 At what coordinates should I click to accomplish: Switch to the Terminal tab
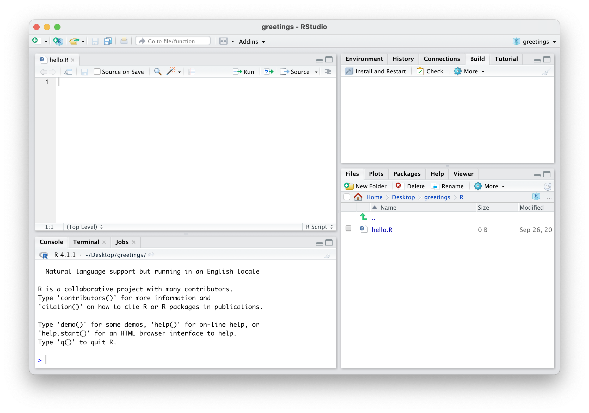click(x=86, y=242)
